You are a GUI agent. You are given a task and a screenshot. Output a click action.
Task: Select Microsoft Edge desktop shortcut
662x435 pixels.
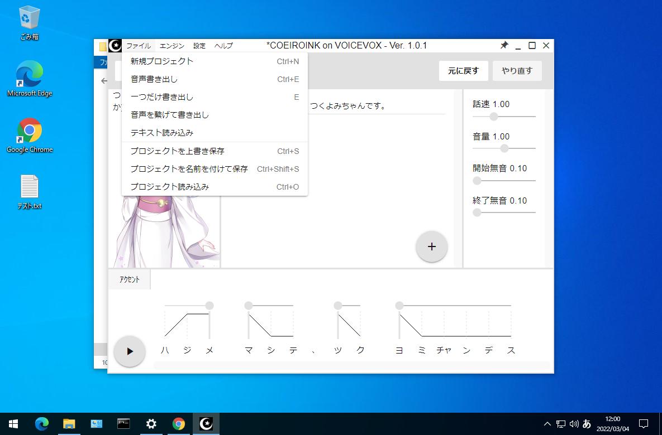(30, 79)
